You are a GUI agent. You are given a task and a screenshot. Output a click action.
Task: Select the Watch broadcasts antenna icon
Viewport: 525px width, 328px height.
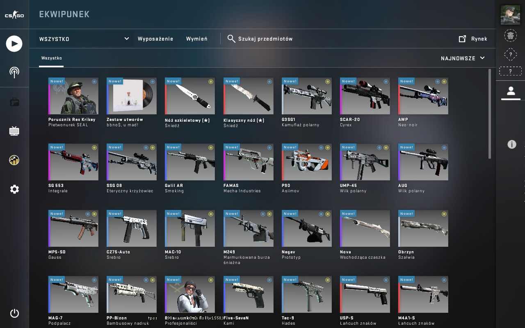(14, 71)
